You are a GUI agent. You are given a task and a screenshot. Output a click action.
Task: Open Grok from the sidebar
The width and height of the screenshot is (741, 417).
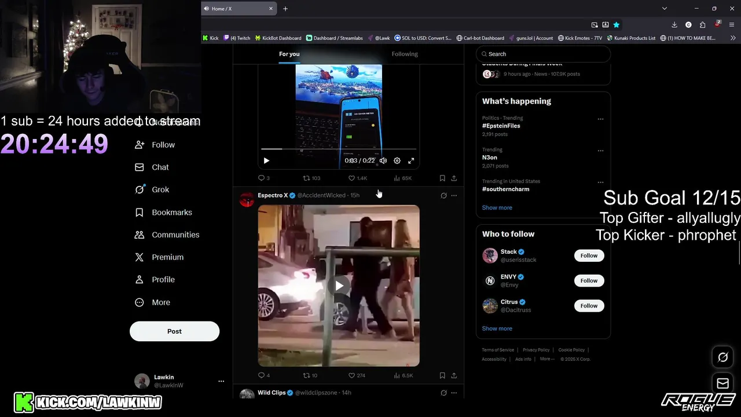pos(152,190)
